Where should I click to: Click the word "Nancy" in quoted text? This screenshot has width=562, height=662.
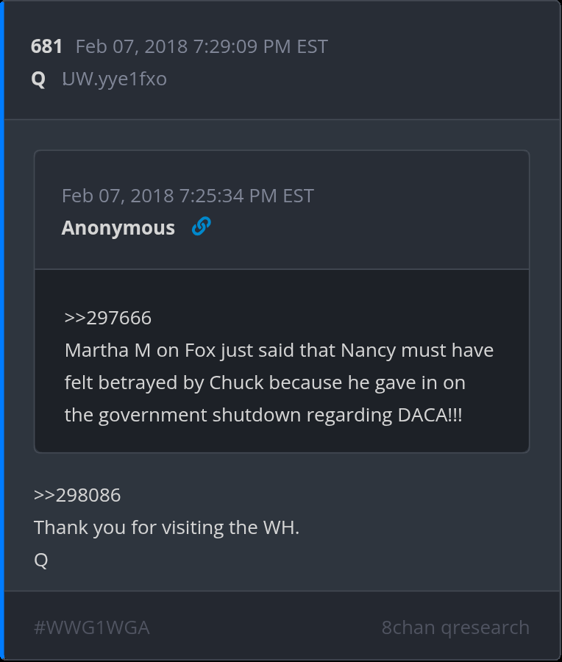click(x=369, y=350)
